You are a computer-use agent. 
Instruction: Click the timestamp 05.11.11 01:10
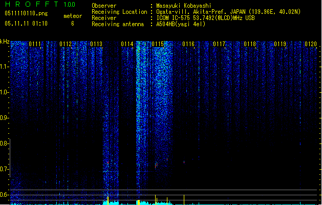(26, 24)
